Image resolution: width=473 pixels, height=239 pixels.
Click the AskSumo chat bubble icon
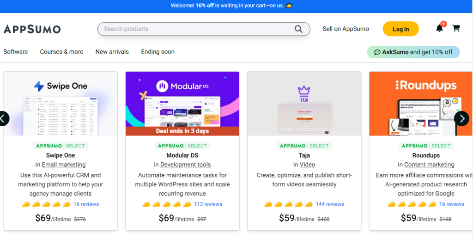pyautogui.click(x=377, y=52)
